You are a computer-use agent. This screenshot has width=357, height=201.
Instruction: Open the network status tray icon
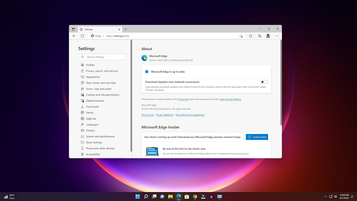(x=331, y=197)
